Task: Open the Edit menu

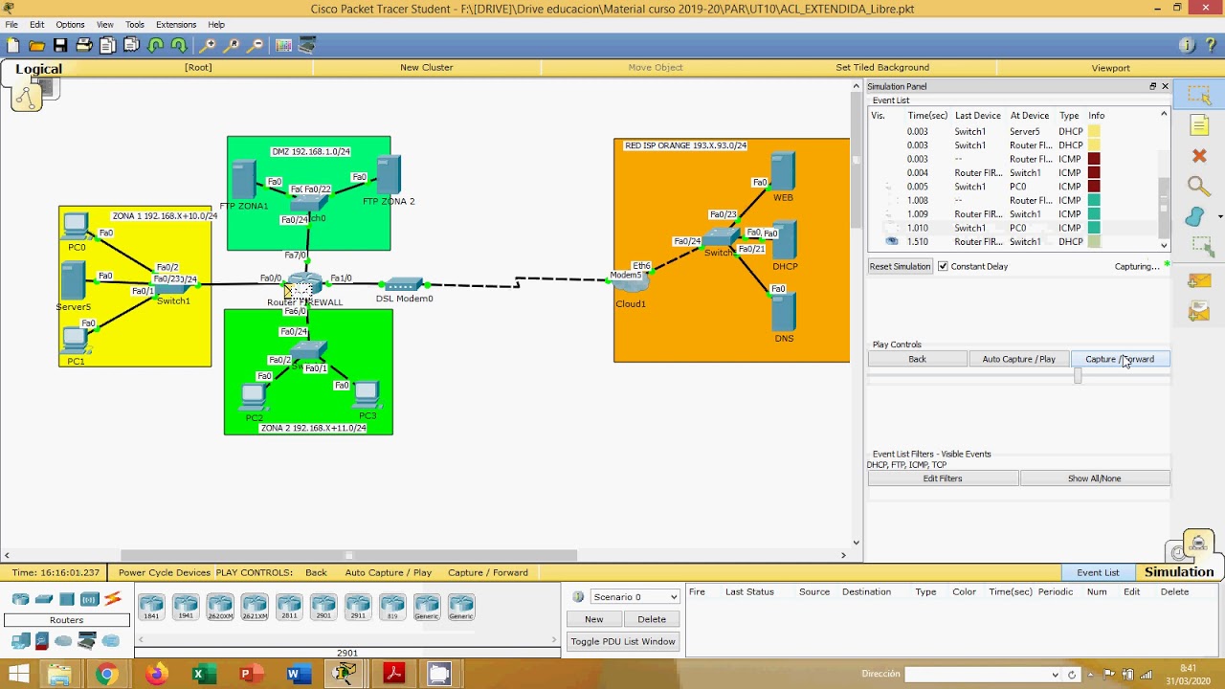Action: 37,25
